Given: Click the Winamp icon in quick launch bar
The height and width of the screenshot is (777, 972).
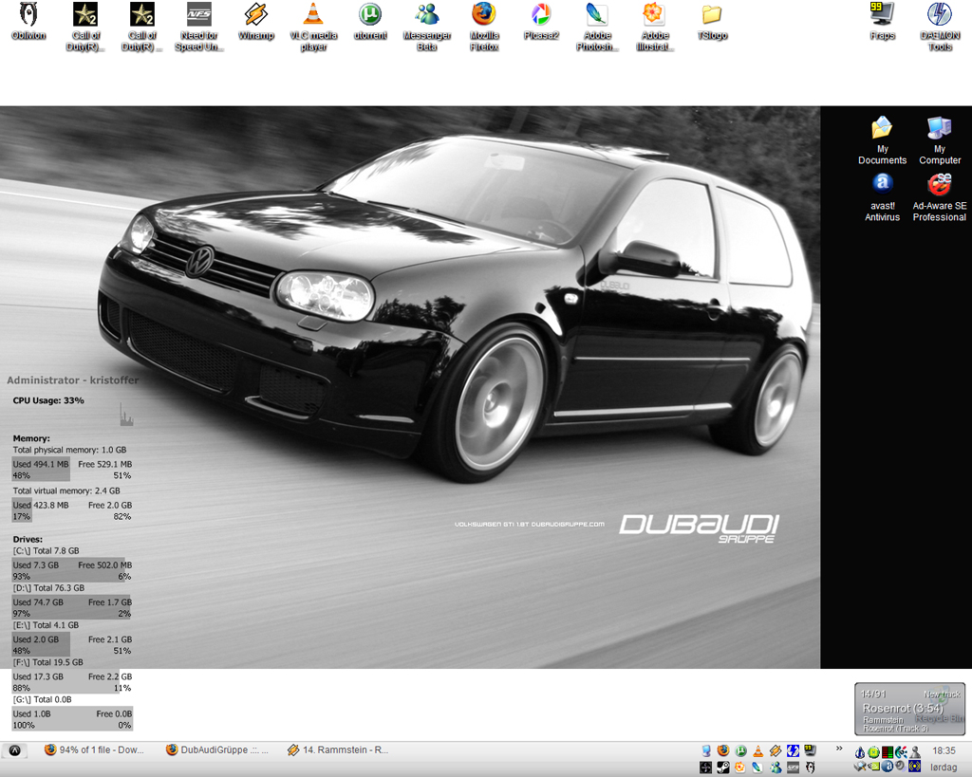Looking at the screenshot, I should click(x=776, y=750).
